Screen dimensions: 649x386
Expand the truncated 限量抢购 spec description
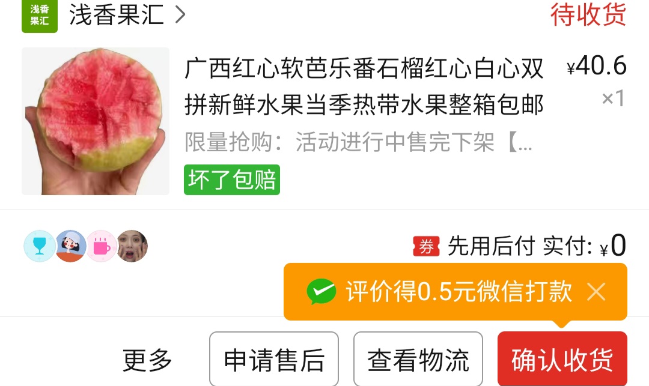click(x=358, y=142)
